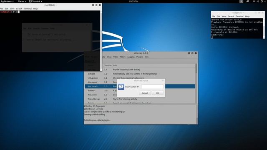
Task: Click the Wi-Fi icon in top bar
Action: (x=254, y=1)
